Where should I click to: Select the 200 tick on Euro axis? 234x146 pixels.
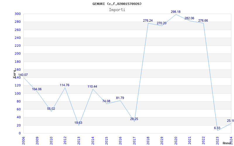[18, 54]
